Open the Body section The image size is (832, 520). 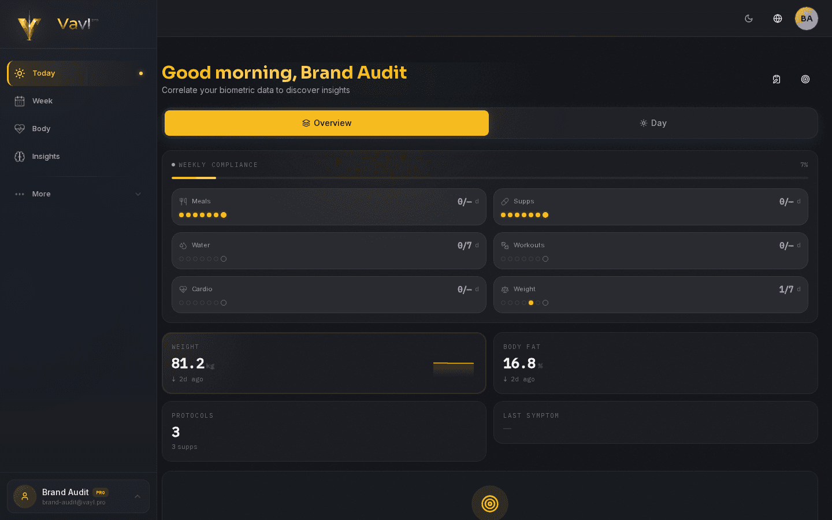[78, 129]
